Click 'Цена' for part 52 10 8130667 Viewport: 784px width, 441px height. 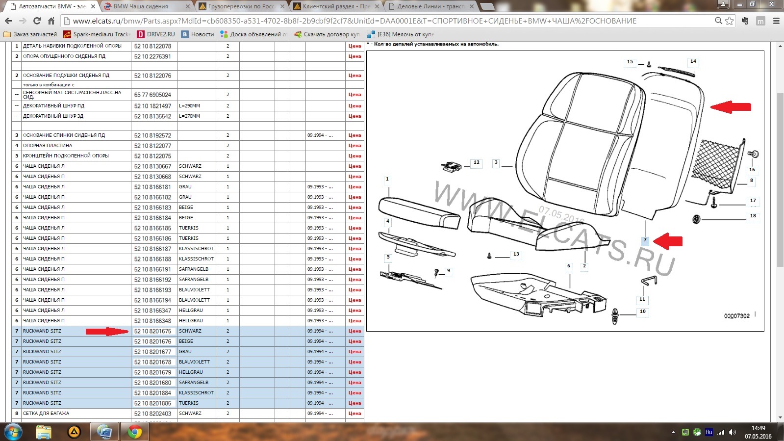click(354, 166)
